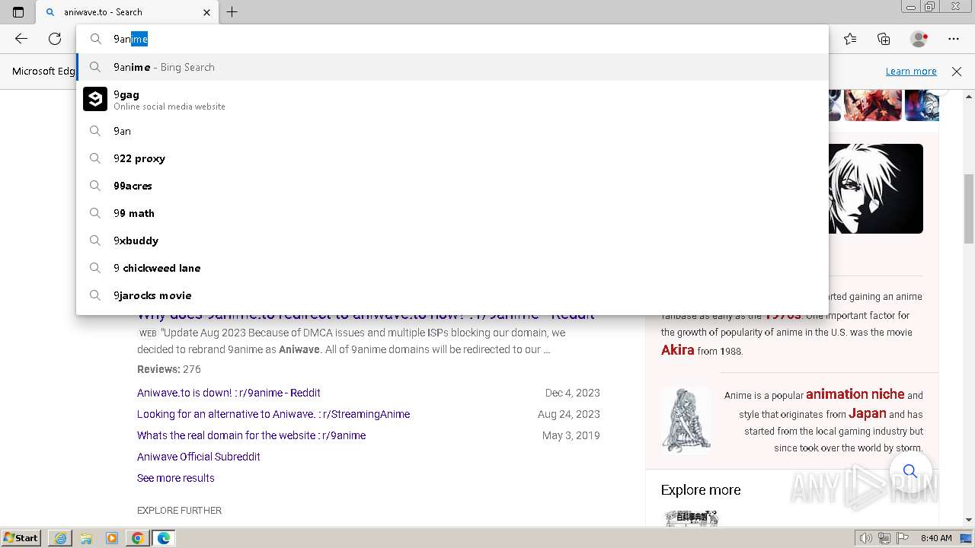Image resolution: width=975 pixels, height=548 pixels.
Task: Click the 8:40 AM system clock
Action: click(x=936, y=538)
